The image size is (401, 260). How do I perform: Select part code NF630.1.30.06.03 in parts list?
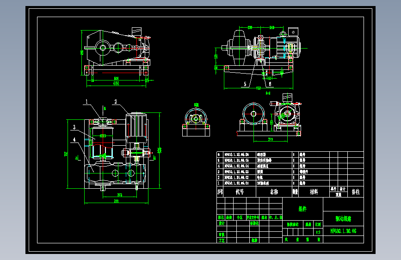pyautogui.click(x=236, y=172)
